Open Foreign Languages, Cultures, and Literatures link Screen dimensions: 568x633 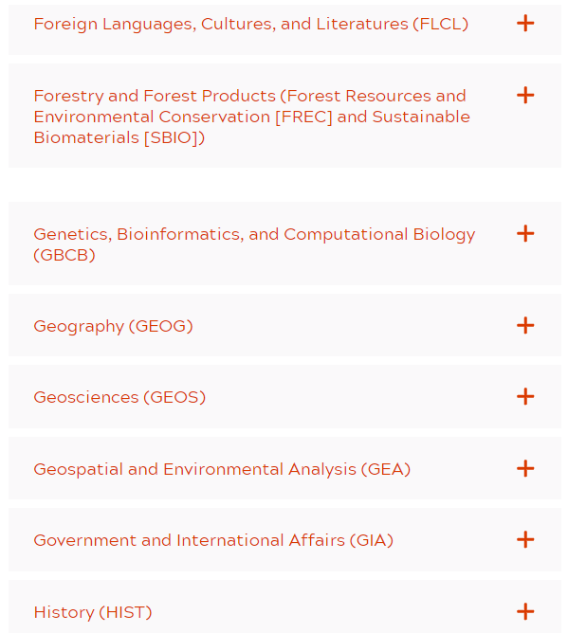[x=251, y=24]
